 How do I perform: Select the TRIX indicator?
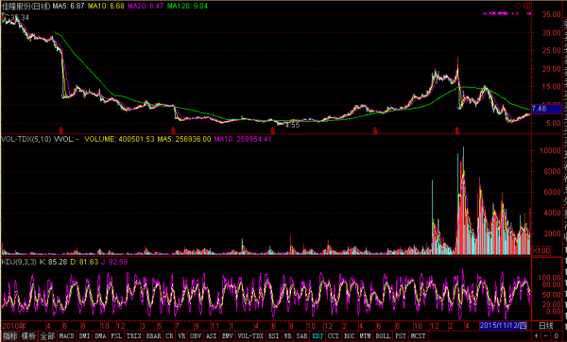click(133, 336)
